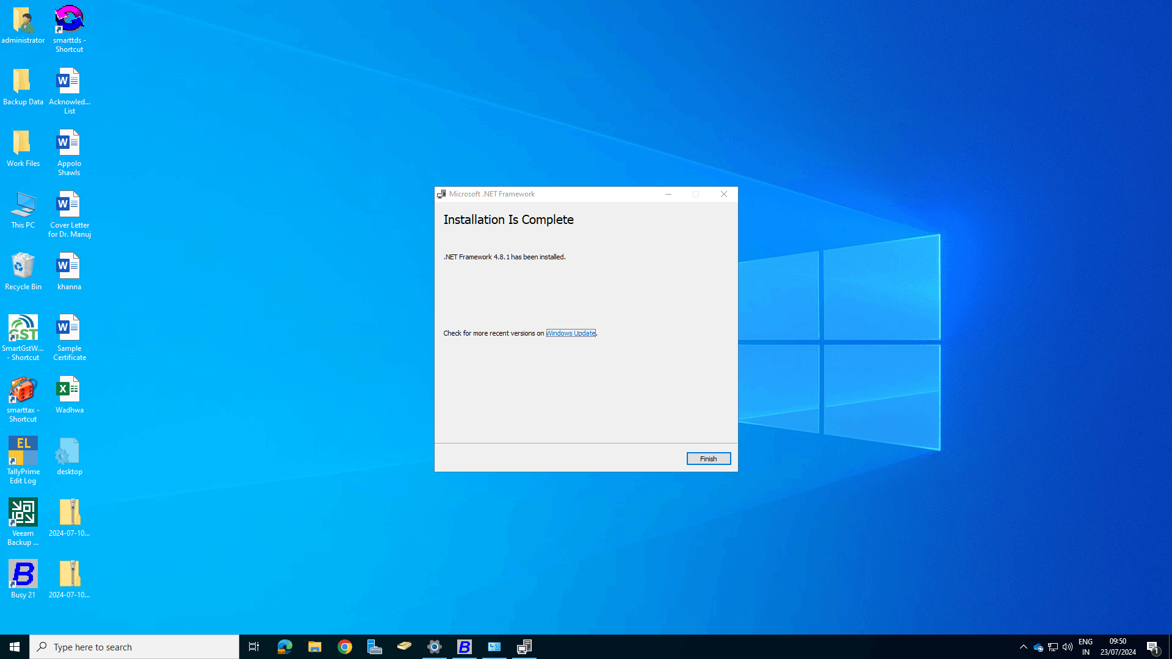Change the ENG IN input language

point(1085,647)
